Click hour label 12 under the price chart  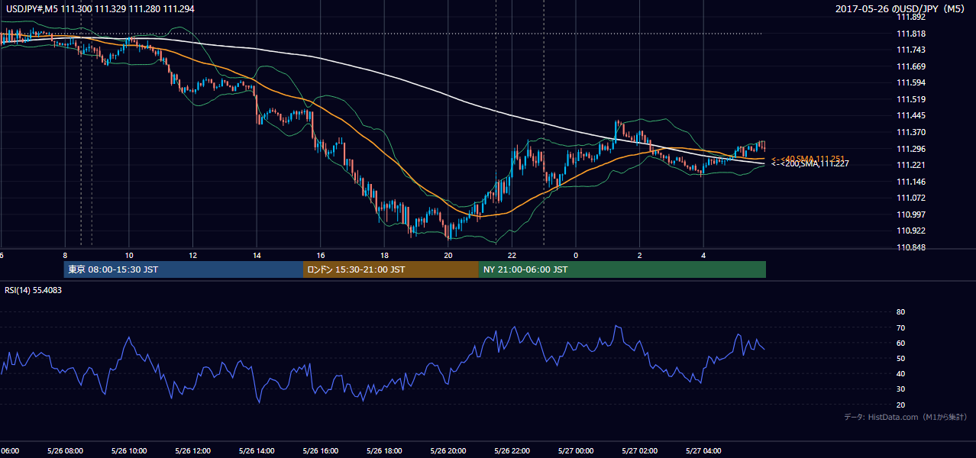pyautogui.click(x=193, y=255)
